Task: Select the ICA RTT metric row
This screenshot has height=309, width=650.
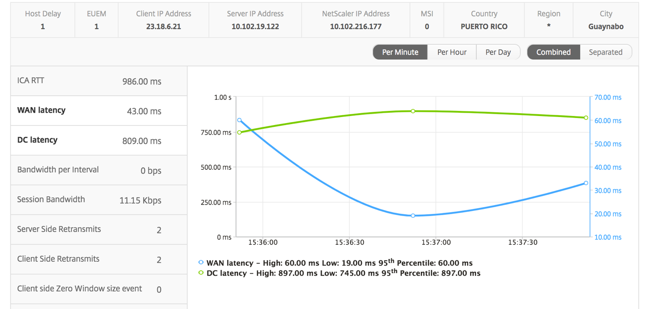Action: pyautogui.click(x=99, y=81)
